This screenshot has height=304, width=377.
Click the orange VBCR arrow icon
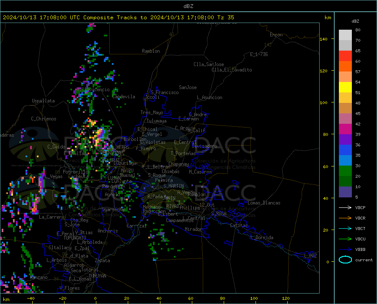[x=345, y=218]
